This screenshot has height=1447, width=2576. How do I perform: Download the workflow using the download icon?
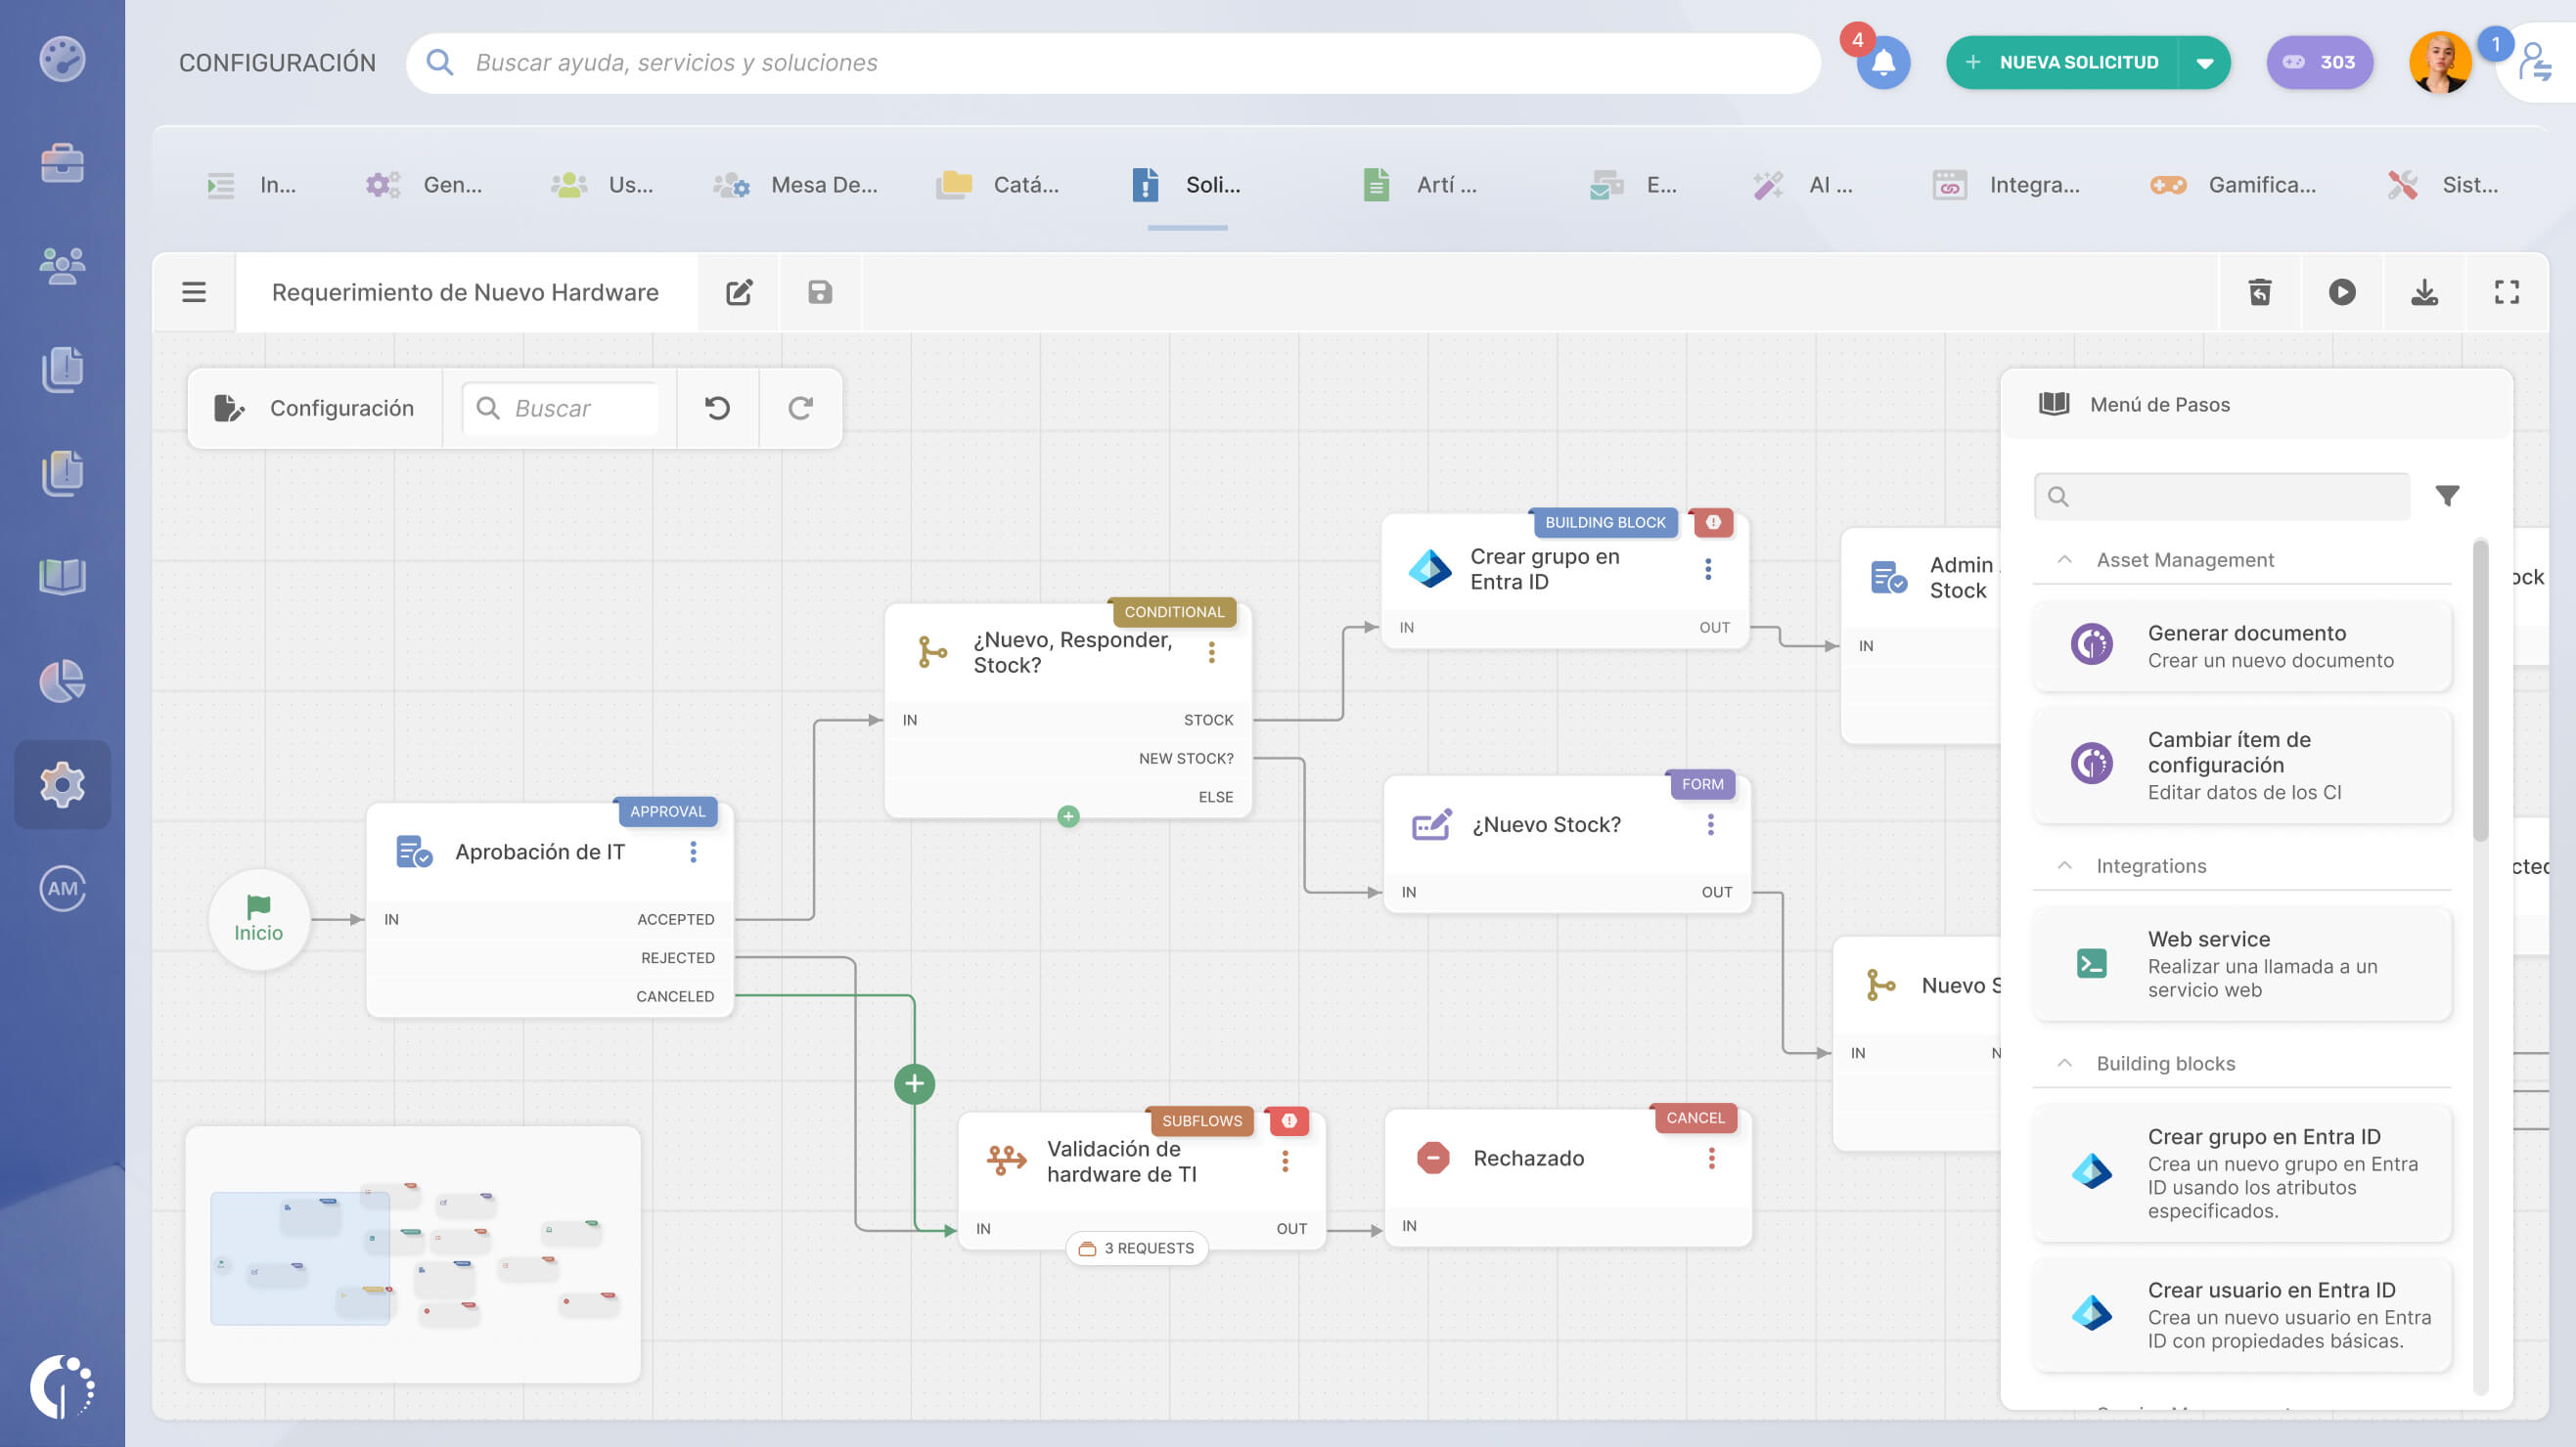(2423, 291)
